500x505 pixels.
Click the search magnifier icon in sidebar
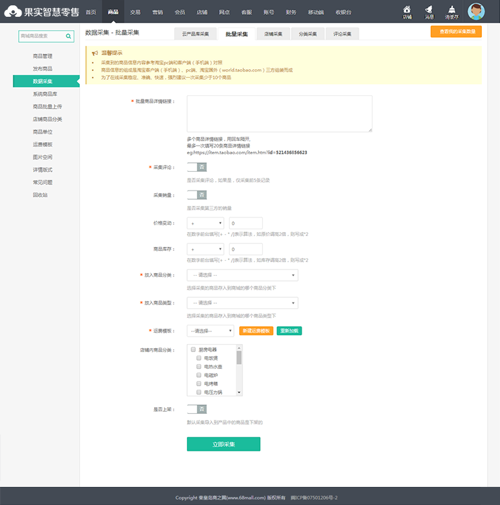(x=68, y=36)
